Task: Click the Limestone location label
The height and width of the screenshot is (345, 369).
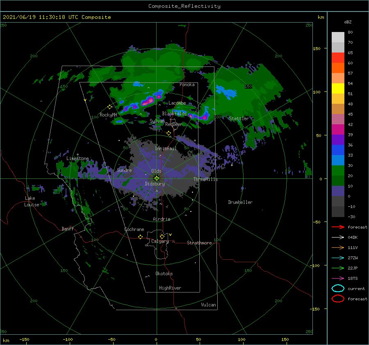Action: (77, 158)
